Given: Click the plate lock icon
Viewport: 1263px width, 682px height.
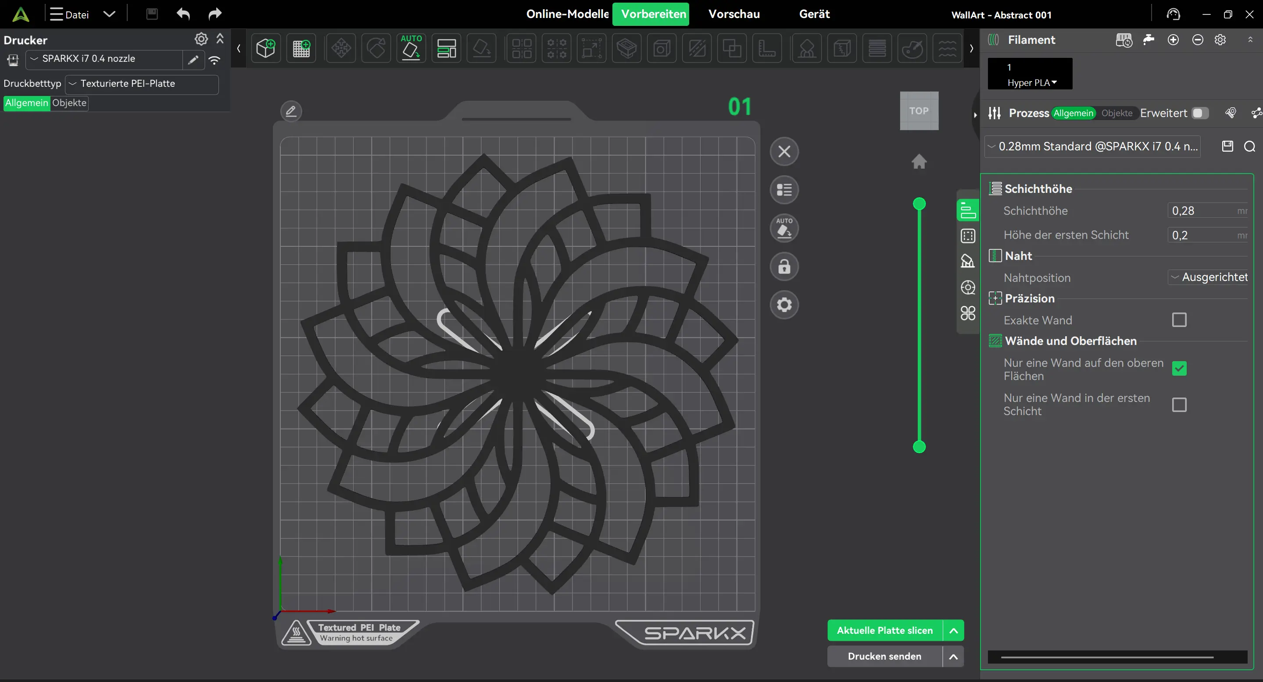Looking at the screenshot, I should (x=784, y=266).
